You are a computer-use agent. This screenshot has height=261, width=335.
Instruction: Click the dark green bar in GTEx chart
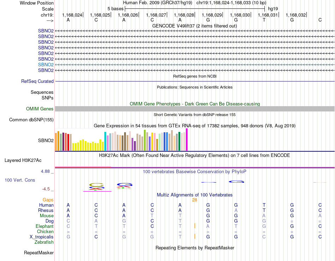(179, 141)
